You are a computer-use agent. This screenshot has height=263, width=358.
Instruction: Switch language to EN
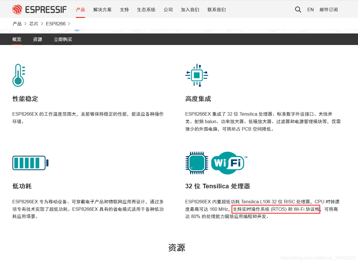click(x=310, y=10)
